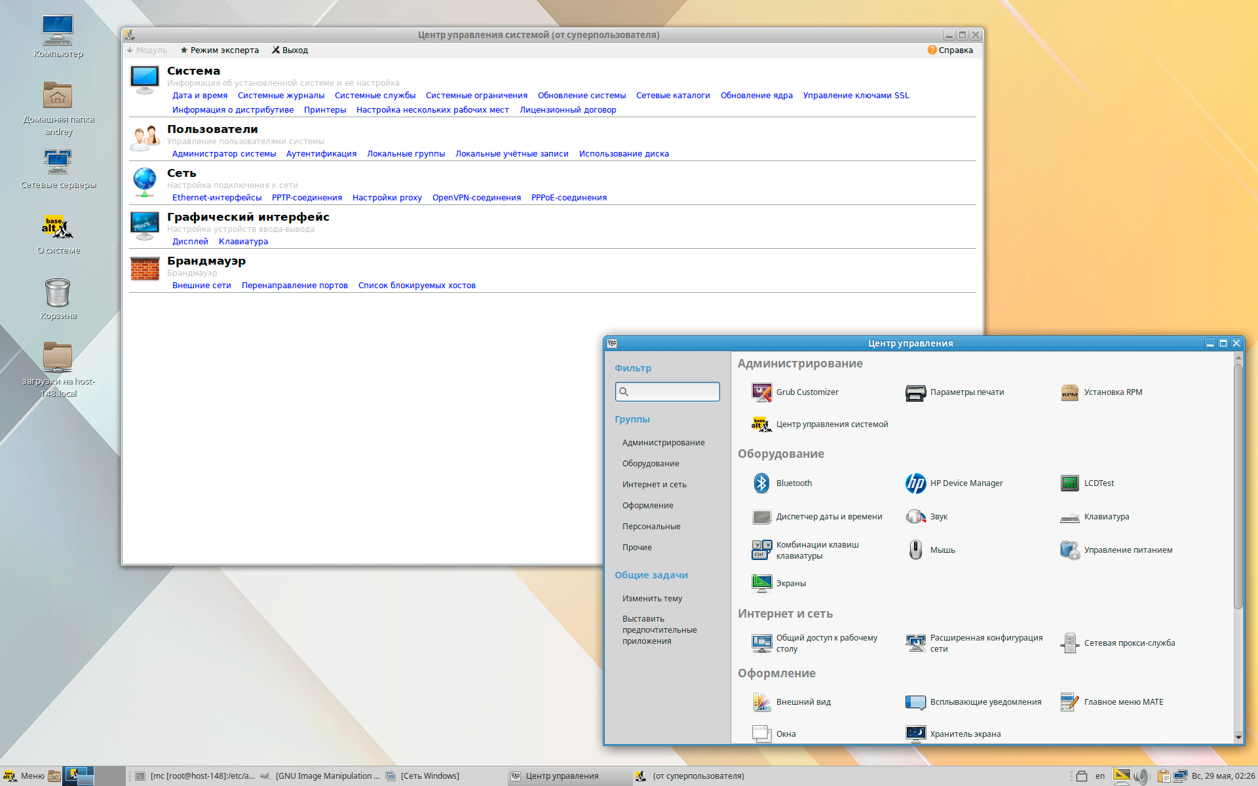Image resolution: width=1258 pixels, height=786 pixels.
Task: Open Управление питанием icon
Action: (1069, 550)
